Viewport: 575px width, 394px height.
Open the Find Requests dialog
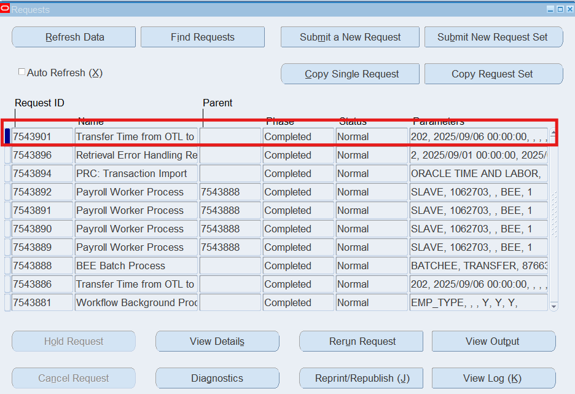203,37
